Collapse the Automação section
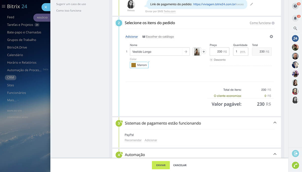 click(x=275, y=154)
